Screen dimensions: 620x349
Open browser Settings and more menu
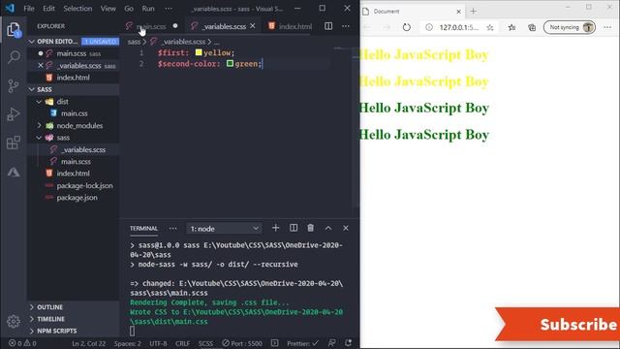(607, 27)
